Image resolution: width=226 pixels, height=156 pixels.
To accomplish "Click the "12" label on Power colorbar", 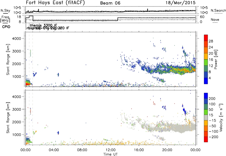I will point(211,66).
